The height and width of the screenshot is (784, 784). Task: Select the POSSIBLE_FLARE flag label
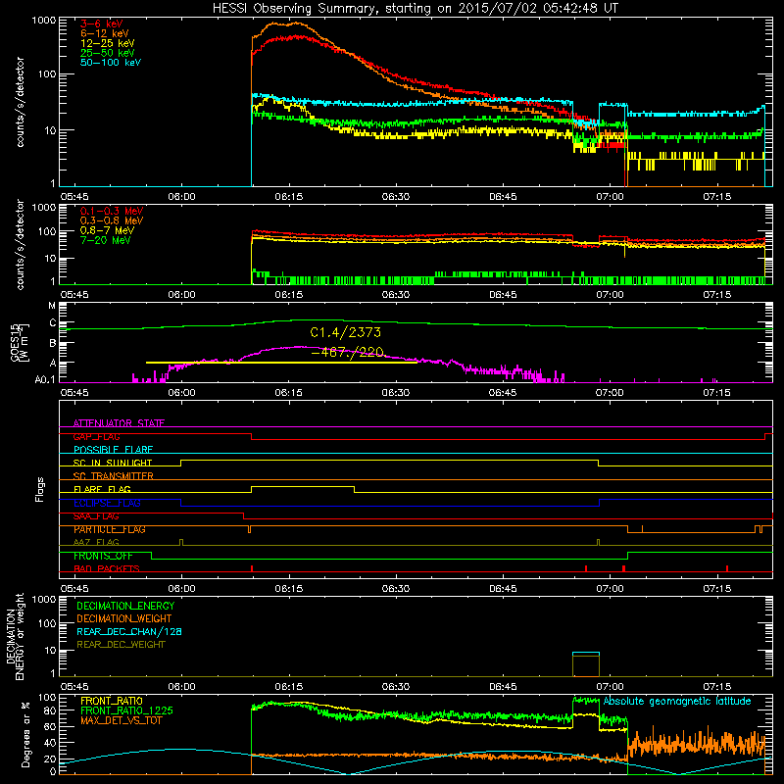113,450
